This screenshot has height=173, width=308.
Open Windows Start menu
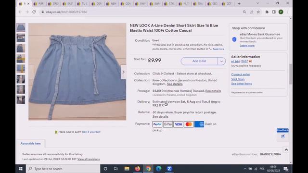pos(21,169)
